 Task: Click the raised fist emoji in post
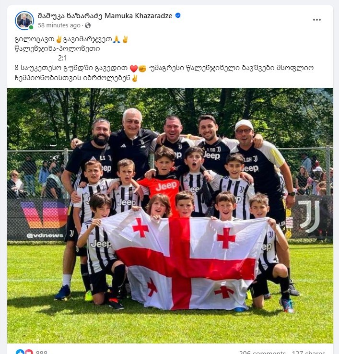[x=142, y=68]
